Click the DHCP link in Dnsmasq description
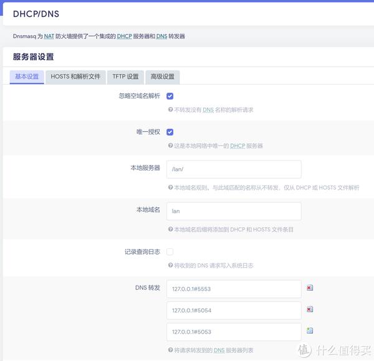This screenshot has height=361, width=374. point(124,37)
